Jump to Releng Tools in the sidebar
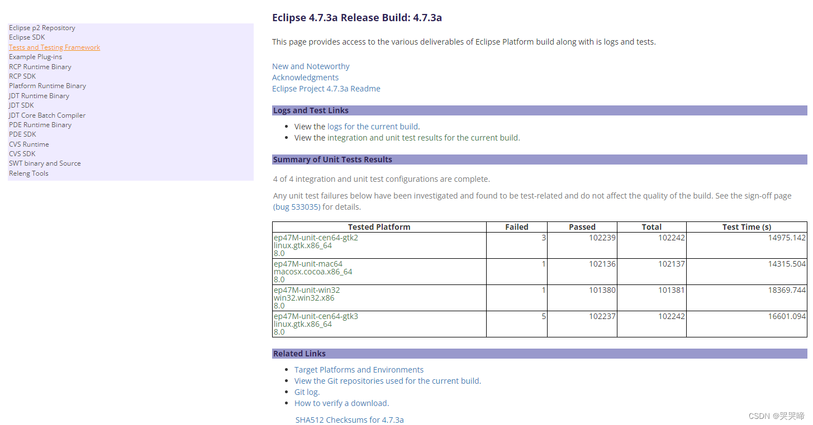Viewport: 813px width, 425px height. 28,173
